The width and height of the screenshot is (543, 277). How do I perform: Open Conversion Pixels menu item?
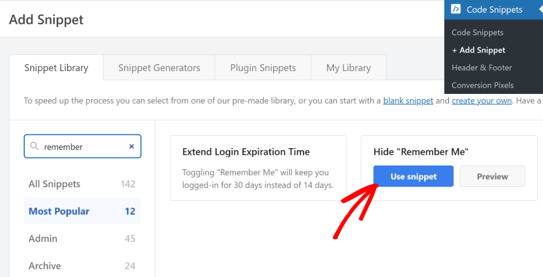(x=483, y=85)
